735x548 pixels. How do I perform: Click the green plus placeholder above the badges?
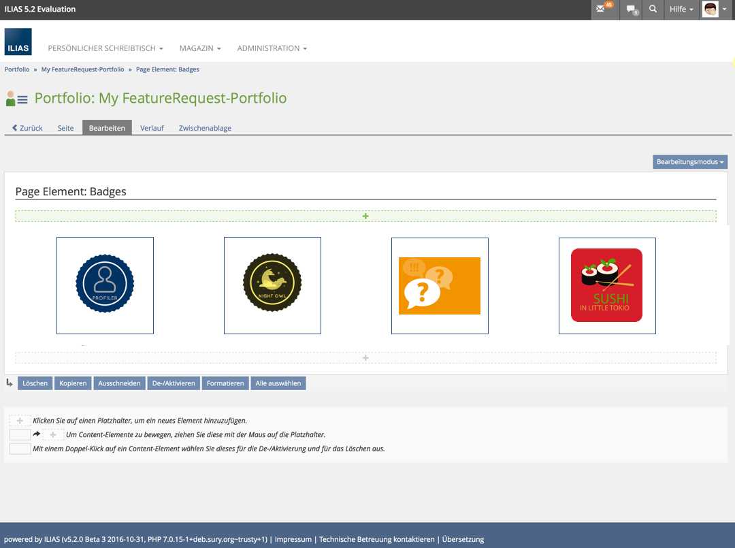tap(365, 216)
